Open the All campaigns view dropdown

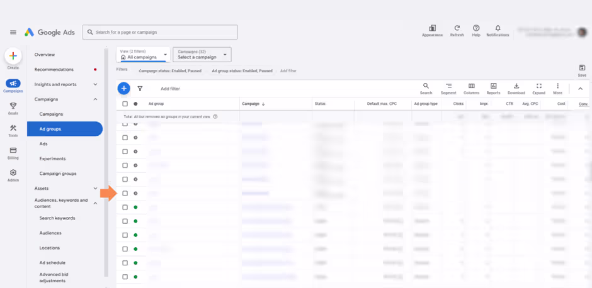(x=143, y=55)
